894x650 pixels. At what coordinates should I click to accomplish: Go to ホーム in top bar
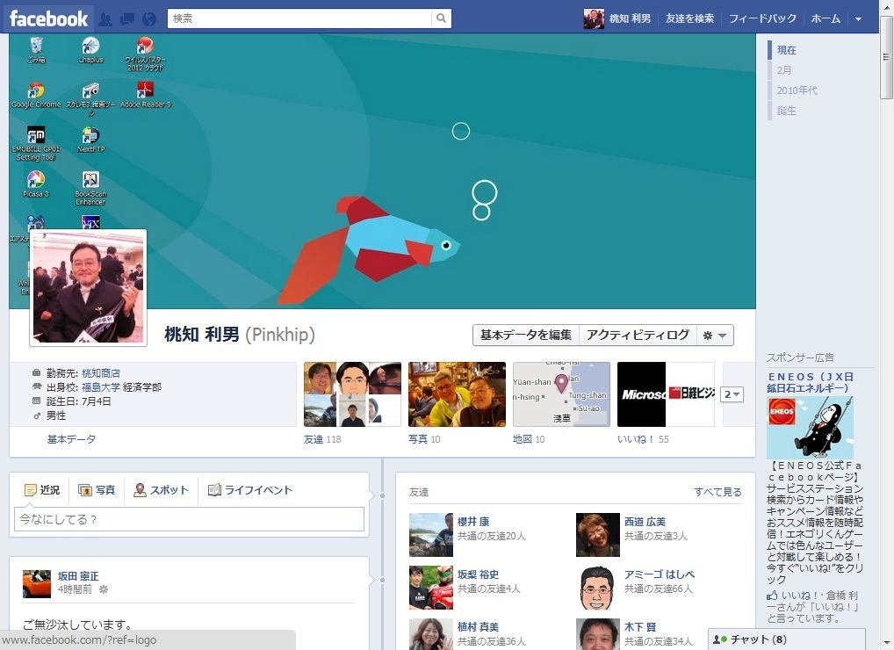click(x=826, y=18)
